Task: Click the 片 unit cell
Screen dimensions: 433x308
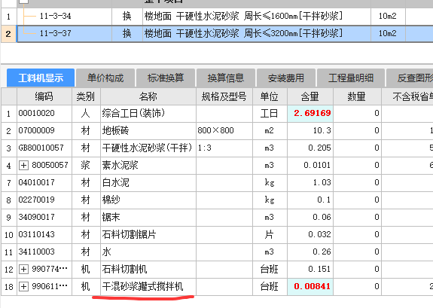Action: (270, 234)
